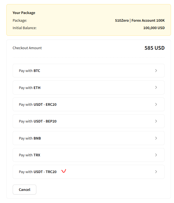Viewport: 174px width, 203px height.
Task: Pay with USDT - TRC20
Action: point(38,172)
